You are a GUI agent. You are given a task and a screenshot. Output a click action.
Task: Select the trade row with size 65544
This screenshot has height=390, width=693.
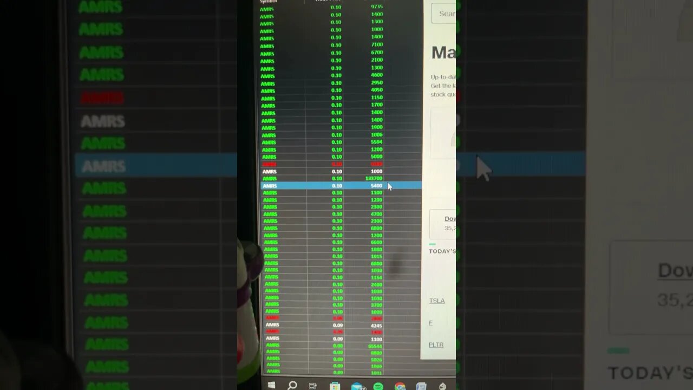342,346
